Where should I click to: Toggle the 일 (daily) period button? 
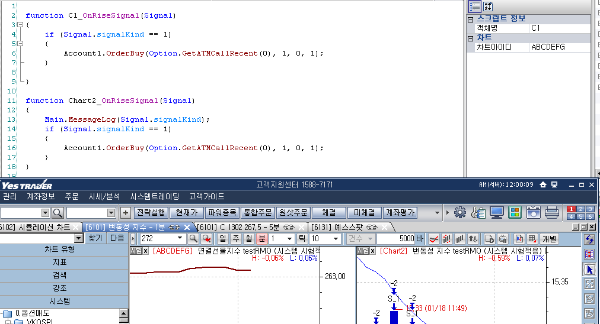click(222, 238)
